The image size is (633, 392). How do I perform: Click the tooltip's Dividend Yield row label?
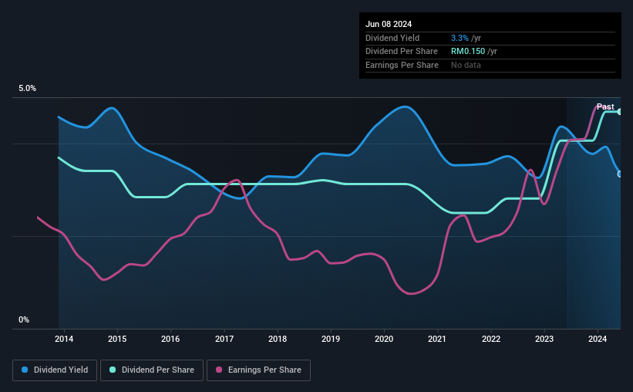[x=392, y=38]
